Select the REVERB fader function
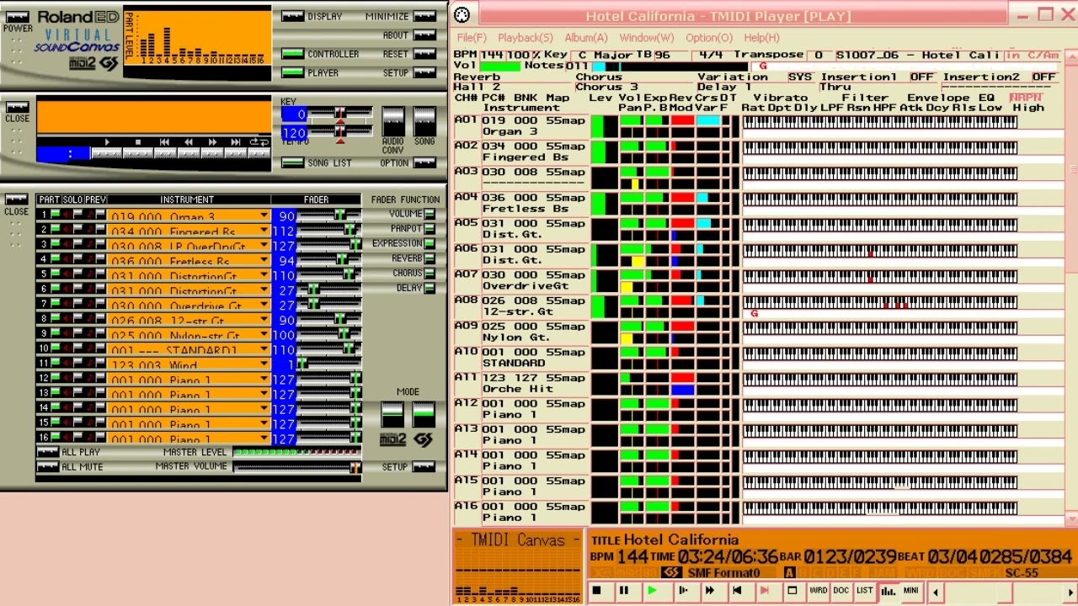Viewport: 1078px width, 606px height. coord(430,258)
